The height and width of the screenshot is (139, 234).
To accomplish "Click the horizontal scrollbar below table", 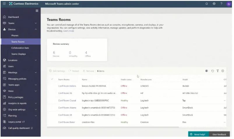I will 113,127.
